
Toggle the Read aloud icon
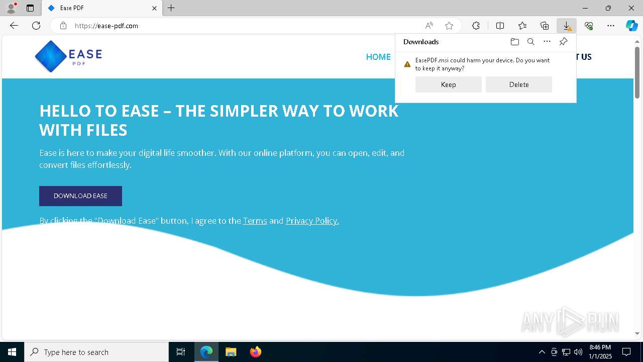[429, 26]
